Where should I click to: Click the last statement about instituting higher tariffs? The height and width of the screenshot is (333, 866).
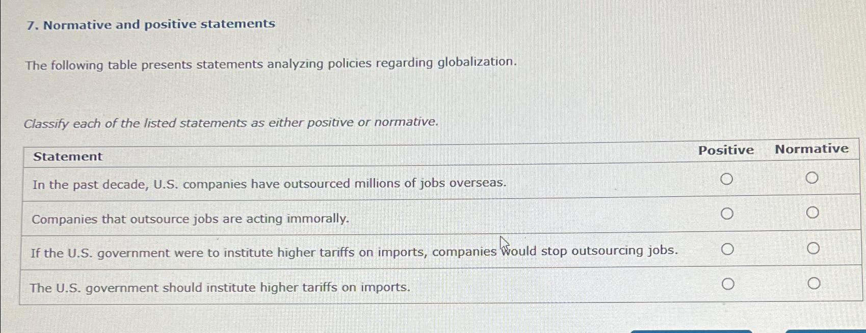click(x=220, y=287)
